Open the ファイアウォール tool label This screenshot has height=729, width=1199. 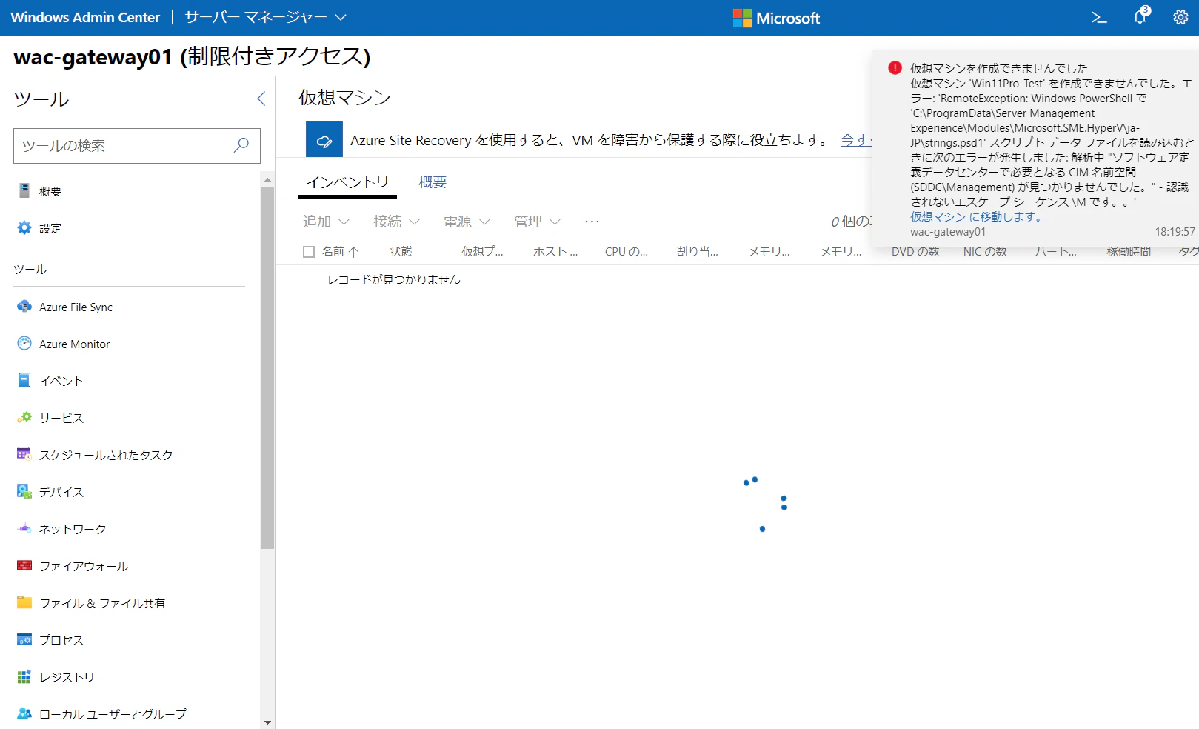coord(84,566)
